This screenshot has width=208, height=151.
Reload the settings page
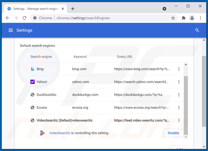pyautogui.click(x=24, y=18)
